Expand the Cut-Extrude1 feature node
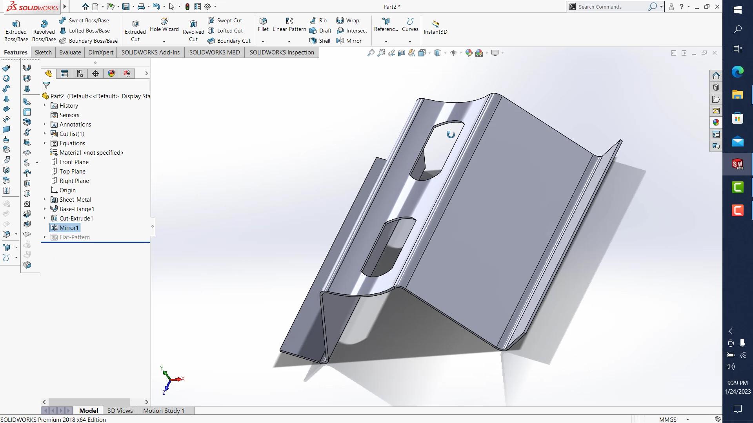 (44, 218)
